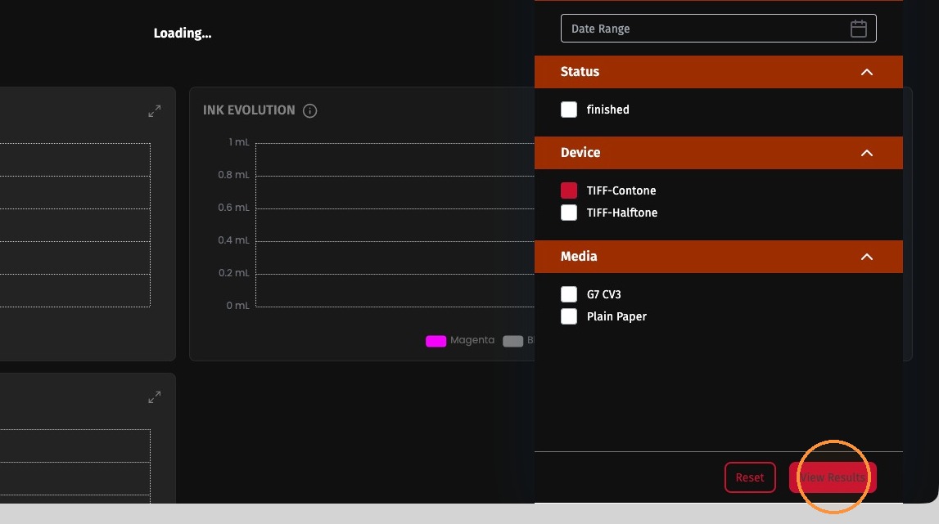
Task: Uncheck the TIFF-Contone device checkbox
Action: click(x=569, y=190)
